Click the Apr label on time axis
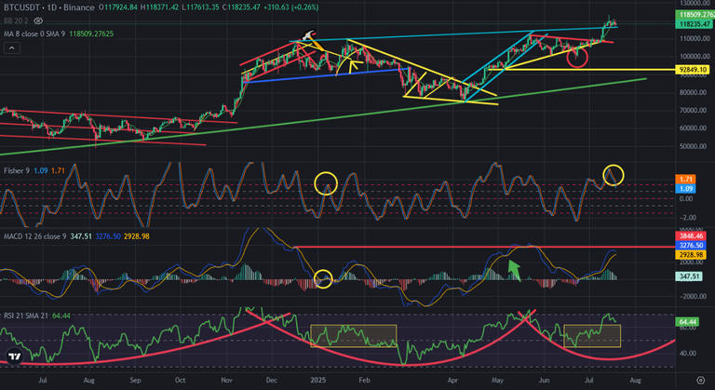Viewport: 715px width, 390px height. point(452,380)
